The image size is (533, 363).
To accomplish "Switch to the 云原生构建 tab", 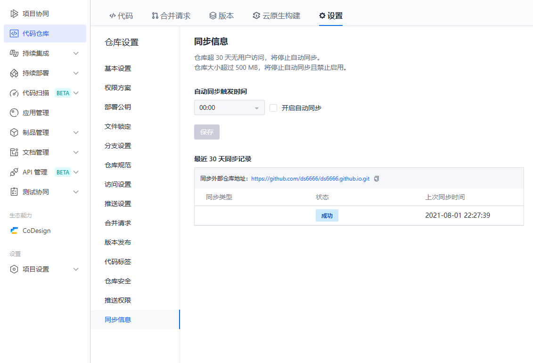I will pos(276,16).
